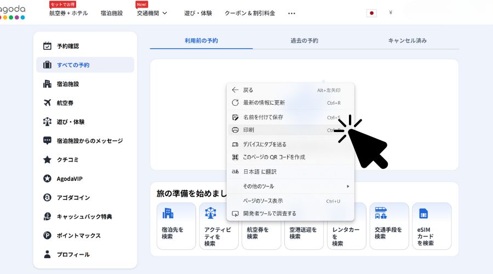The width and height of the screenshot is (493, 274).
Task: Click the 宿泊施設 building icon in sidebar
Action: coord(47,84)
